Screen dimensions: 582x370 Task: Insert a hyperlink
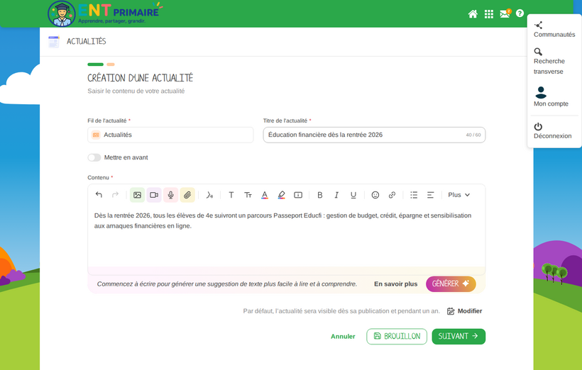click(392, 195)
